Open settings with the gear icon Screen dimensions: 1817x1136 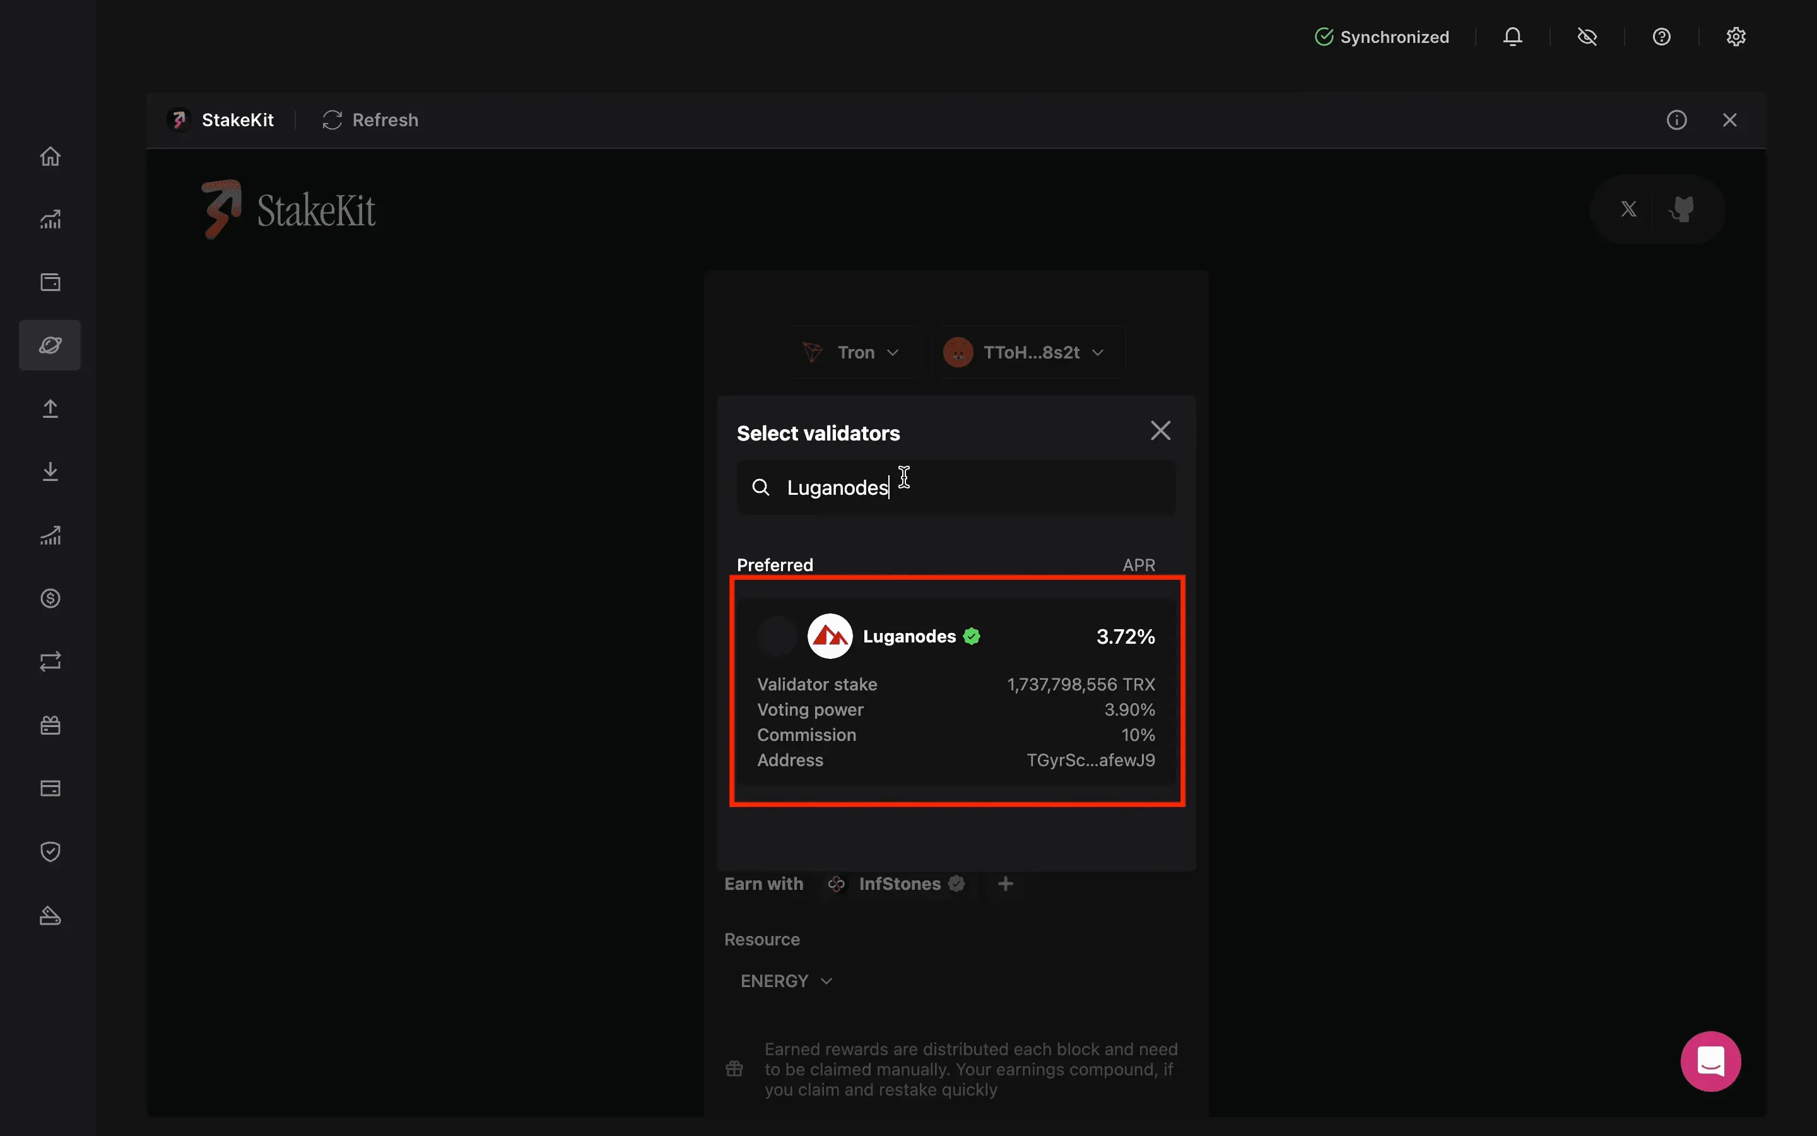pyautogui.click(x=1736, y=37)
